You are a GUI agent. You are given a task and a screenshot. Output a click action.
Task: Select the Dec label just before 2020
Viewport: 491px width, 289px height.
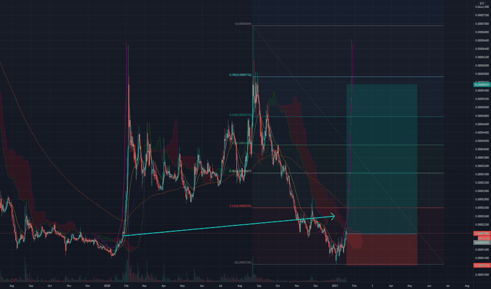[87, 286]
